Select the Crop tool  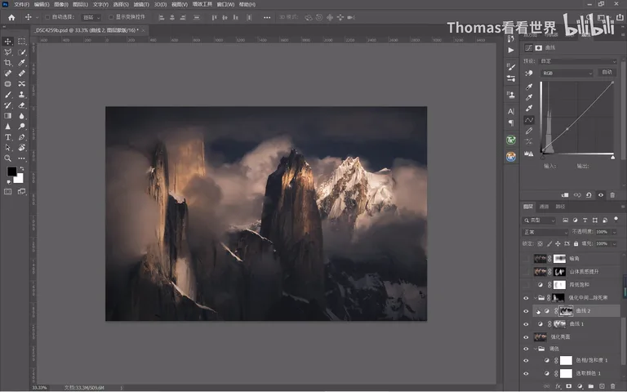point(7,62)
